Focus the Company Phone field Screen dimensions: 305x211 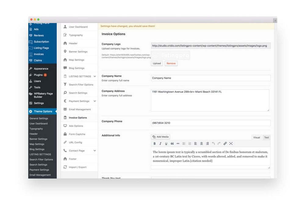pyautogui.click(x=211, y=123)
